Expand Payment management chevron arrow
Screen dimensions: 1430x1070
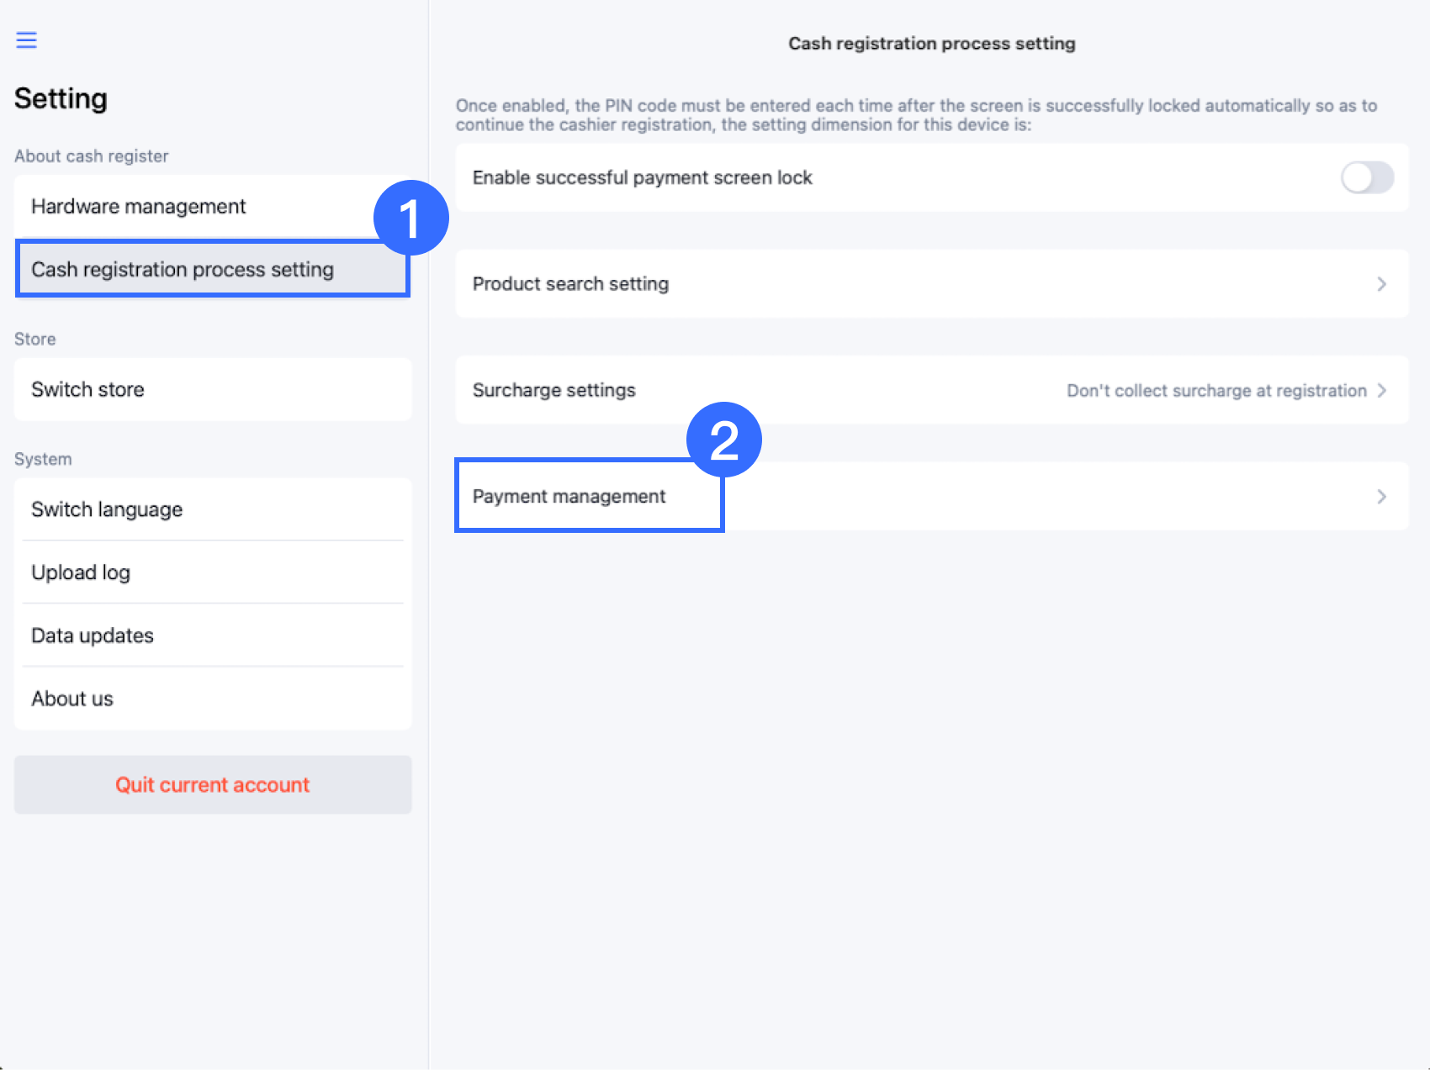pos(1381,497)
